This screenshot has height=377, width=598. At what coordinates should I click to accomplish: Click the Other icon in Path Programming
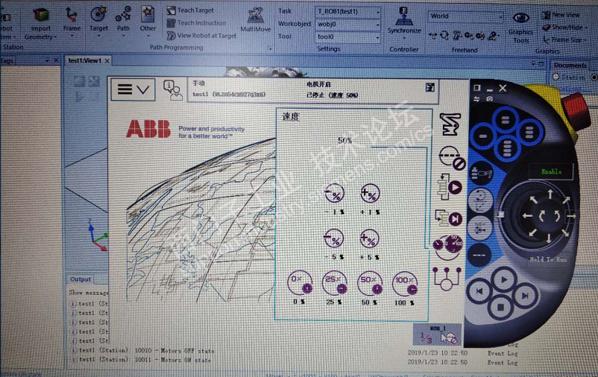point(148,21)
